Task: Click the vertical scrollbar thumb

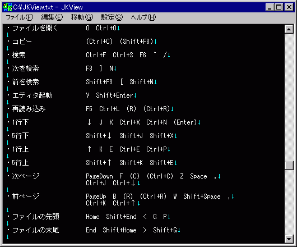Action: (x=289, y=166)
